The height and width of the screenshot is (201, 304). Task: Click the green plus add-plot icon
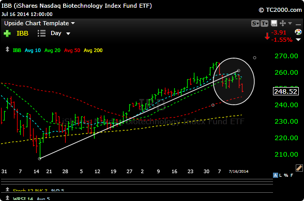point(7,33)
